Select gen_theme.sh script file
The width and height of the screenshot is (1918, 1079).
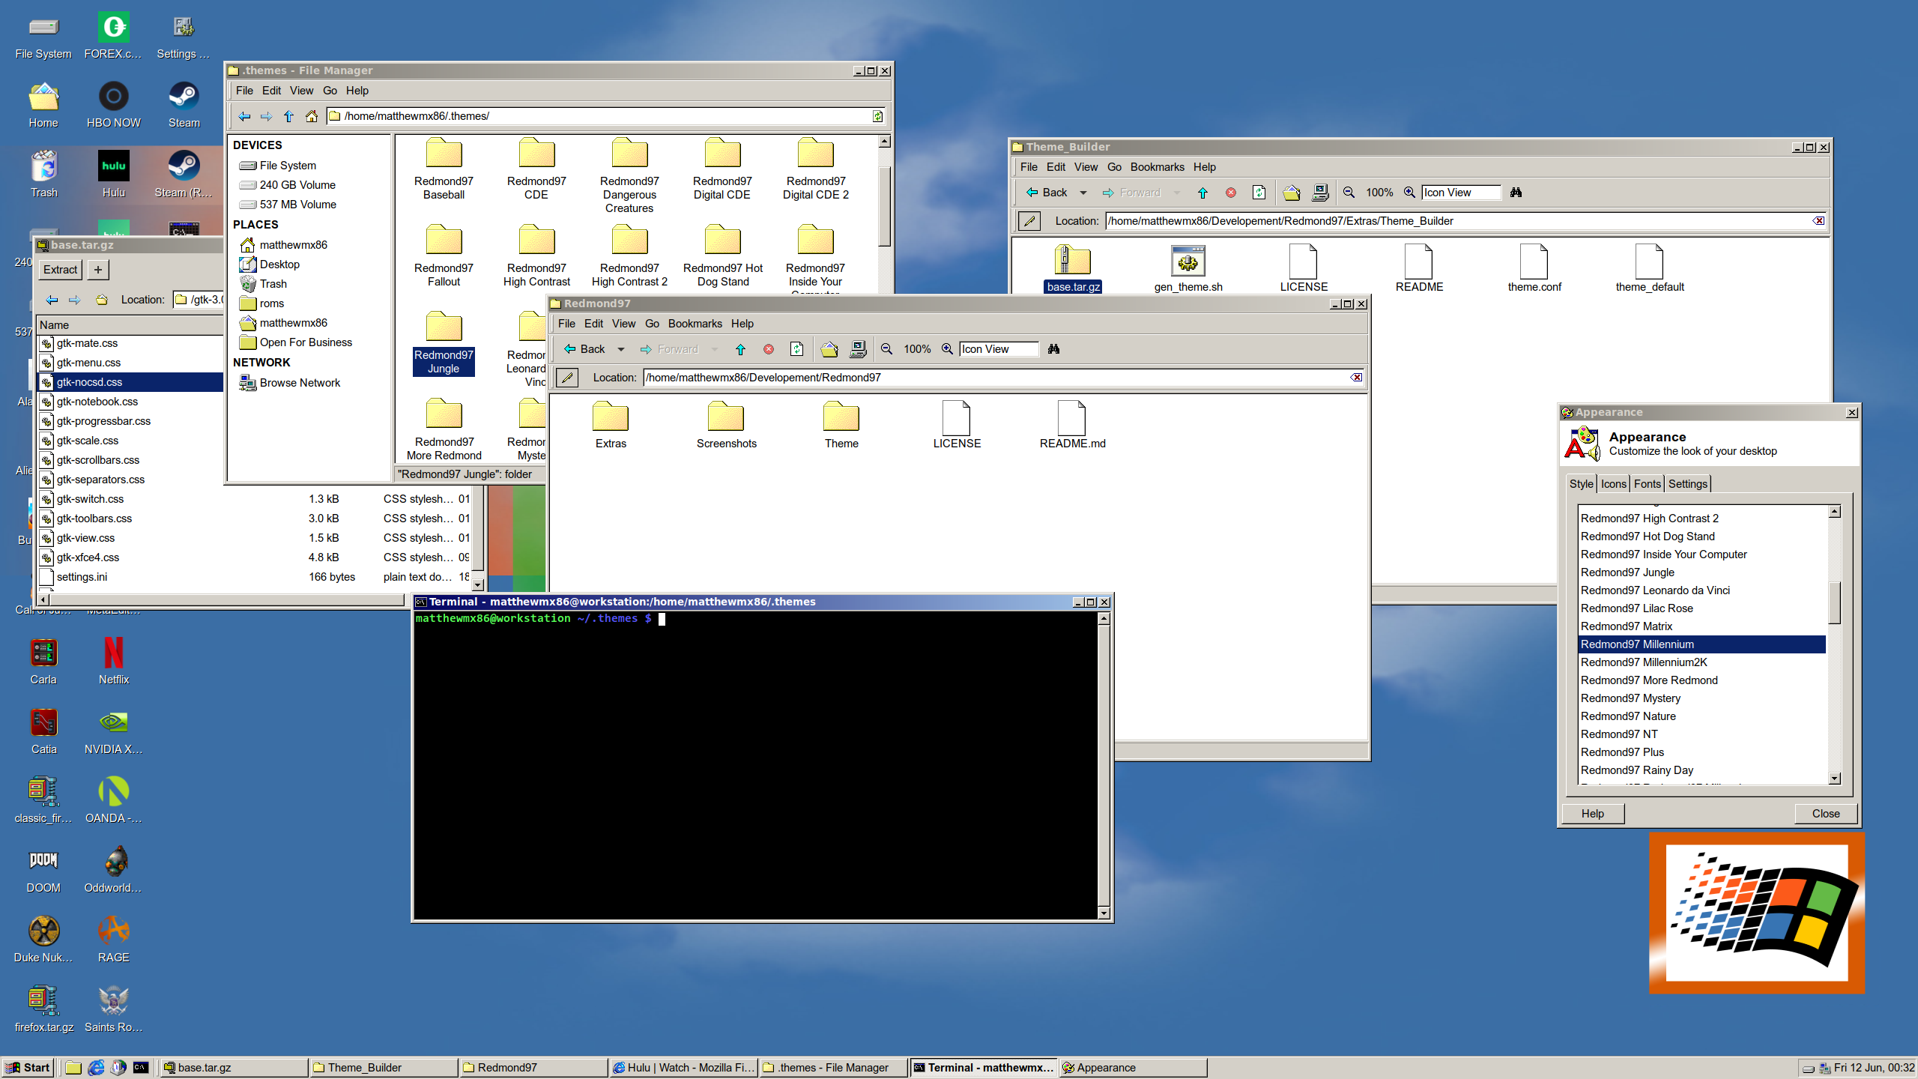tap(1188, 268)
